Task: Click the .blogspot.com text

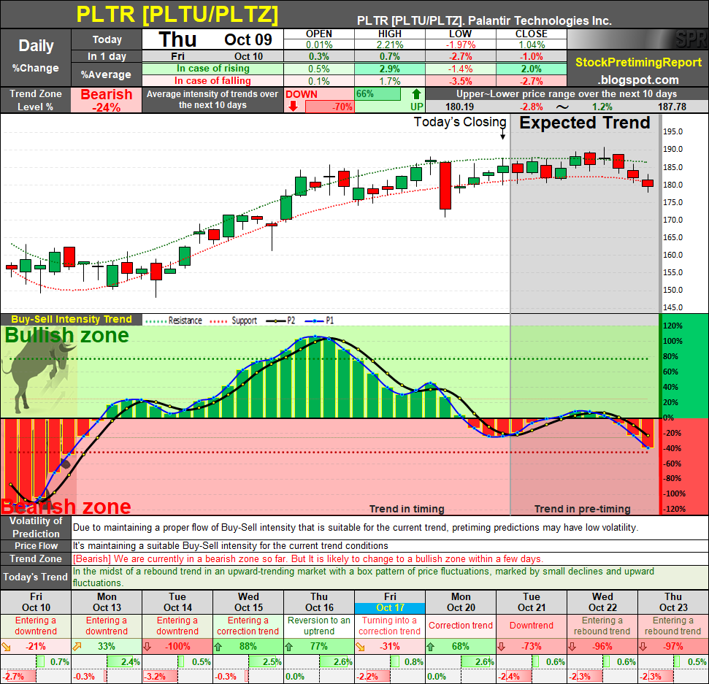Action: [638, 80]
